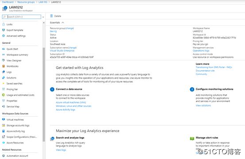The height and width of the screenshot is (159, 245).
Task: Click the sidebar scroll up arrow
Action: coord(44,23)
